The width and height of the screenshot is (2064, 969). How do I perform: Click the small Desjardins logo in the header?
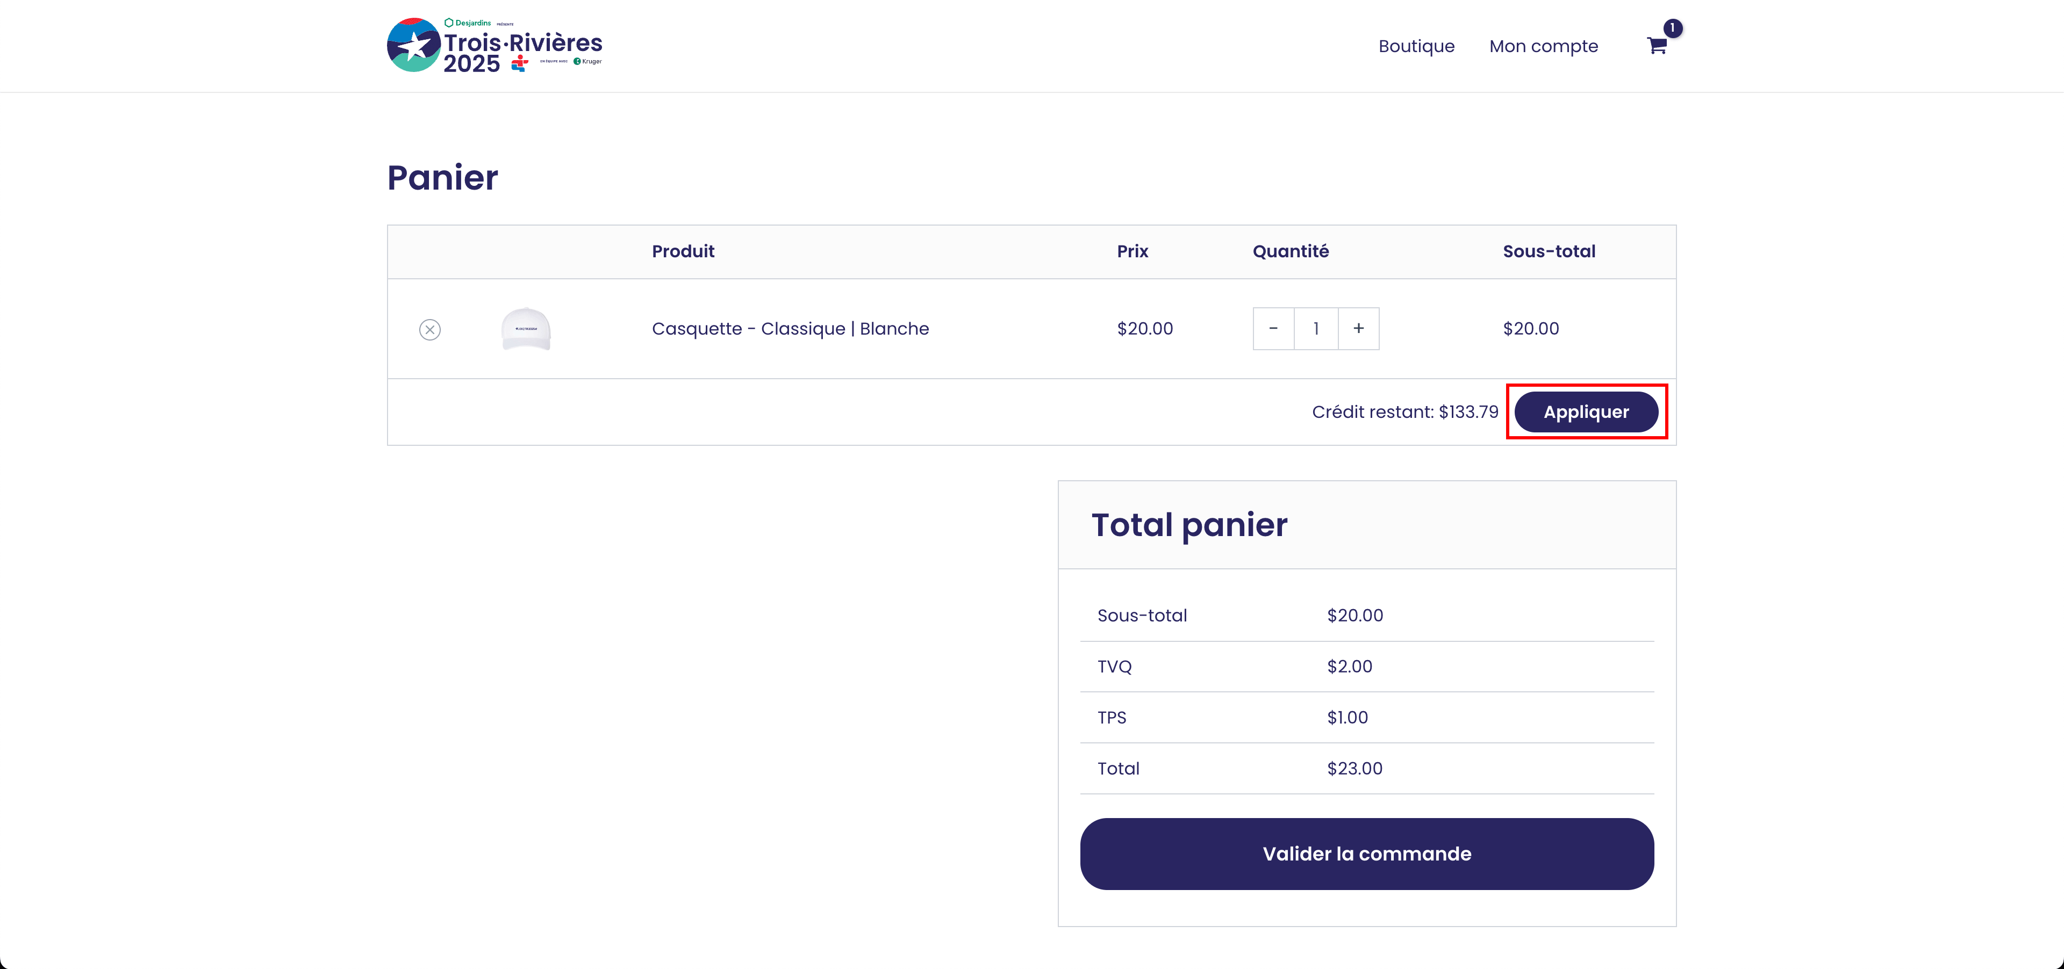click(x=469, y=23)
